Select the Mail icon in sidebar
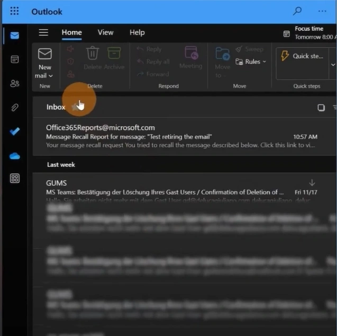This screenshot has width=337, height=336. 15,36
